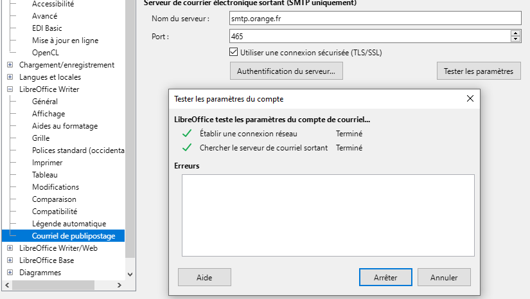Click the Authentification du serveur button
Viewport: 530px width, 299px height.
(287, 71)
